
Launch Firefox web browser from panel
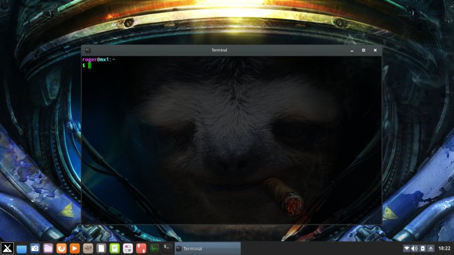[61, 248]
